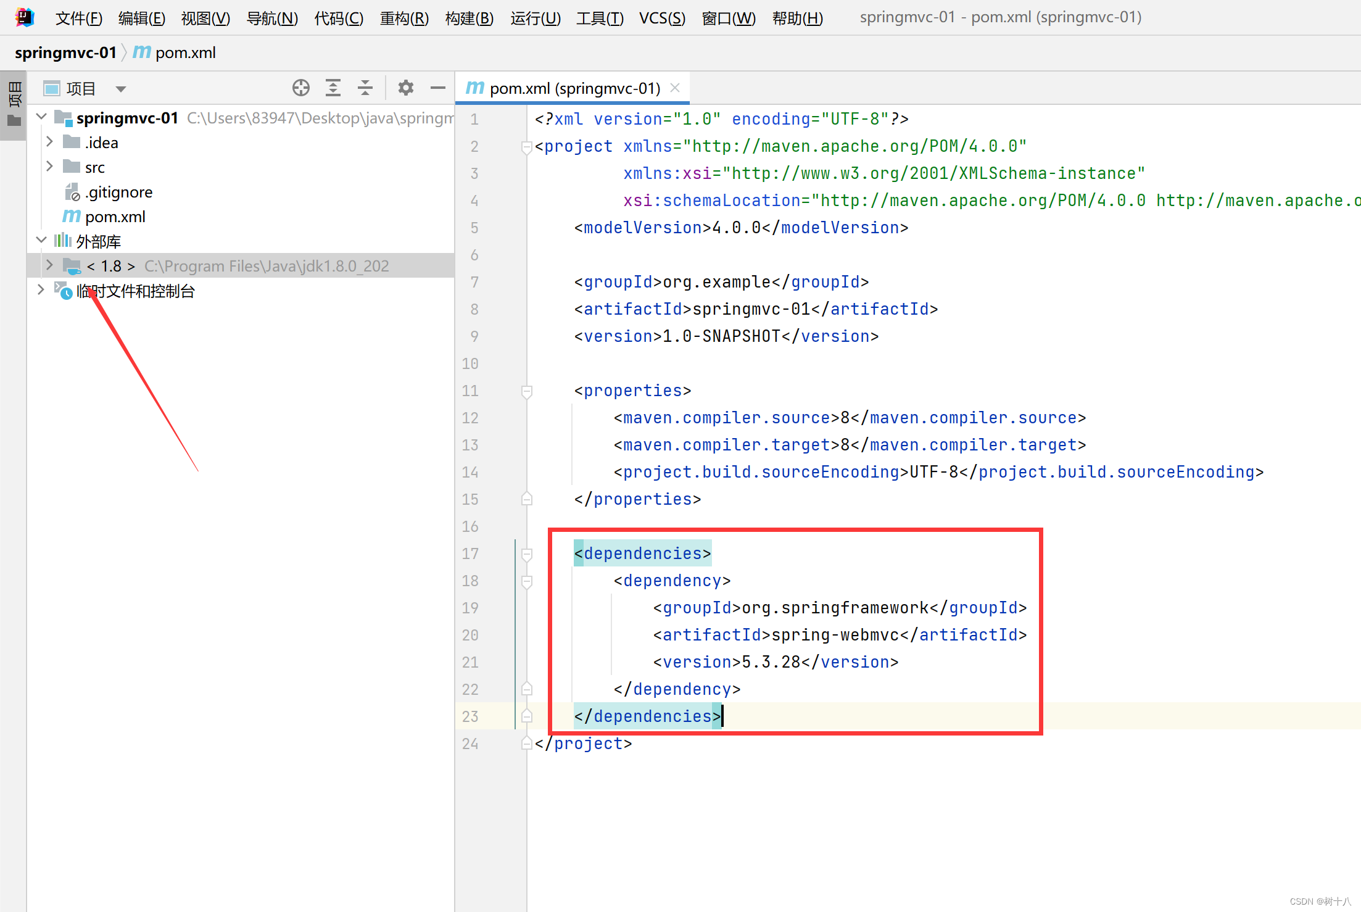This screenshot has width=1361, height=912.
Task: Click the closing </dependencies> tag
Action: pyautogui.click(x=647, y=716)
